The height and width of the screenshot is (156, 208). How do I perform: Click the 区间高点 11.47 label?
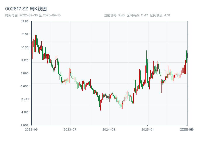(x=137, y=15)
